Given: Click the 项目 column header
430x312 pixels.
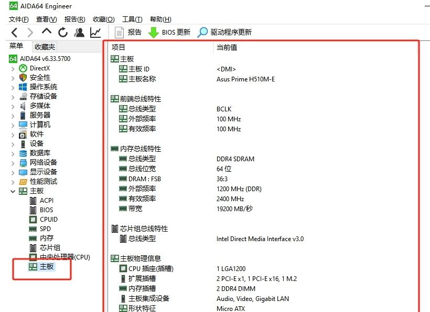Looking at the screenshot, I should (x=119, y=47).
